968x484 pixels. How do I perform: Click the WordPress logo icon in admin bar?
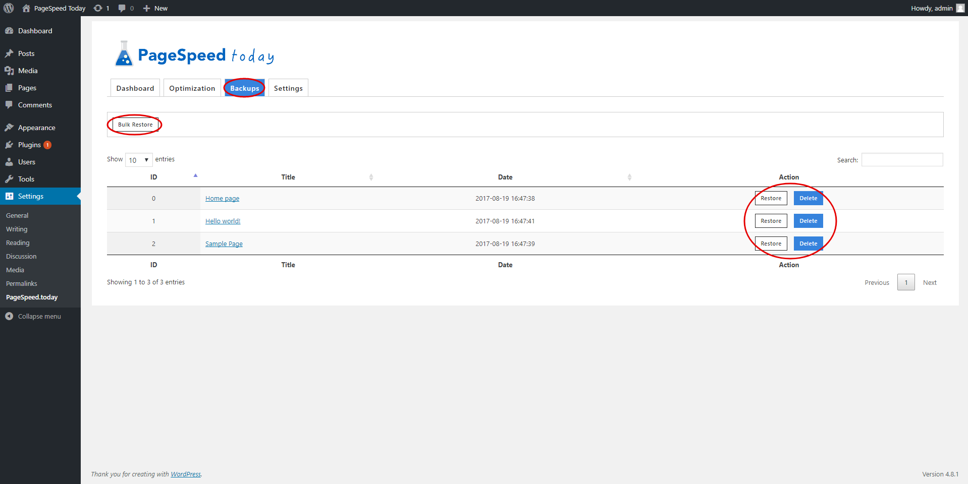pyautogui.click(x=9, y=8)
